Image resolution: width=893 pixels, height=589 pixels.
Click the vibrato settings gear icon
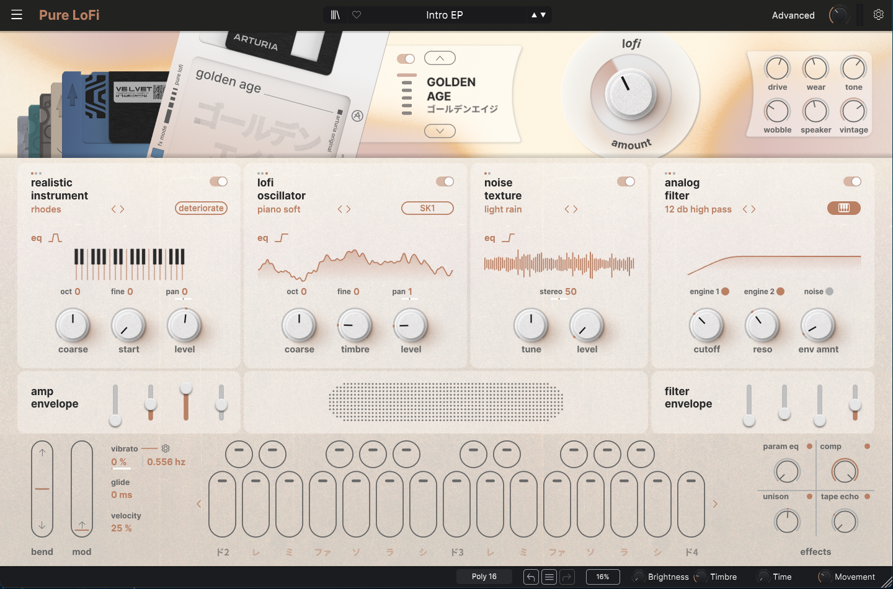click(166, 448)
